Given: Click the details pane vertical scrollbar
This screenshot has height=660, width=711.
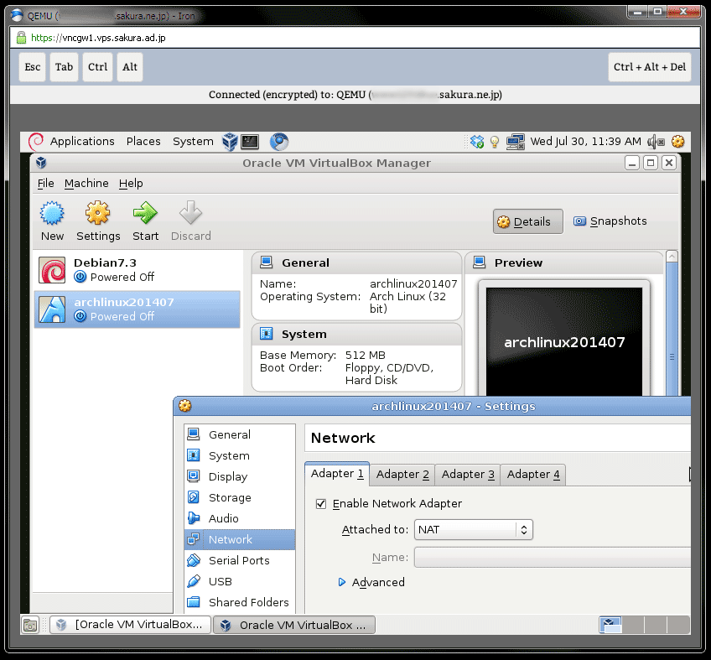Looking at the screenshot, I should pyautogui.click(x=672, y=323).
